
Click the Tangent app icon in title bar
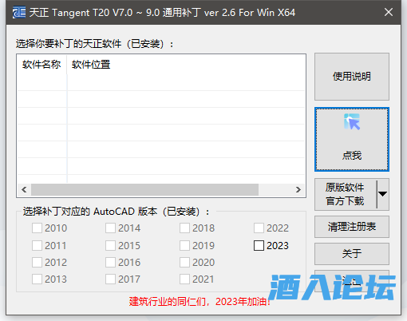click(x=19, y=13)
